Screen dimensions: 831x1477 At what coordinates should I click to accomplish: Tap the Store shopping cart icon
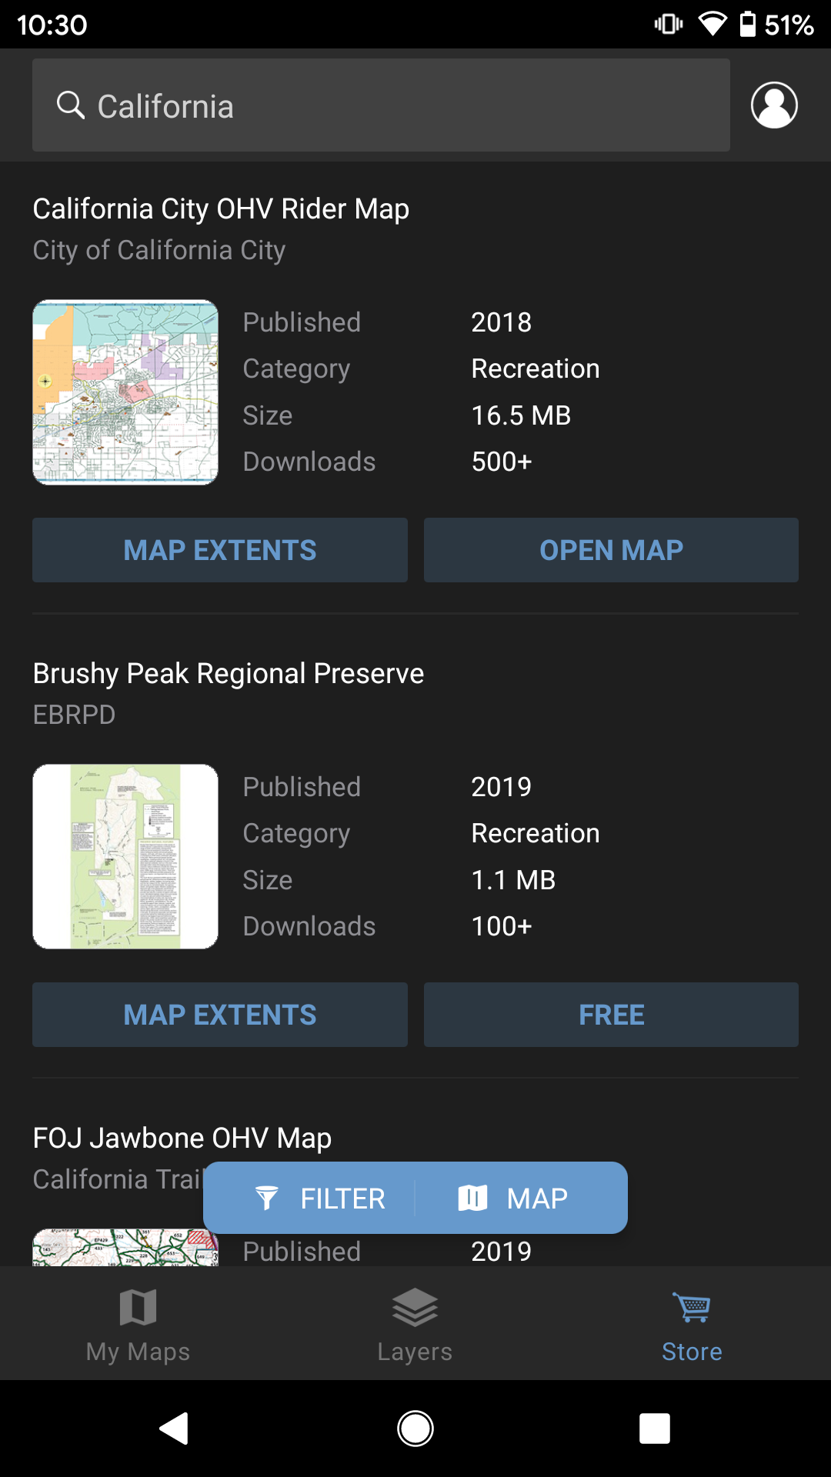pos(692,1307)
